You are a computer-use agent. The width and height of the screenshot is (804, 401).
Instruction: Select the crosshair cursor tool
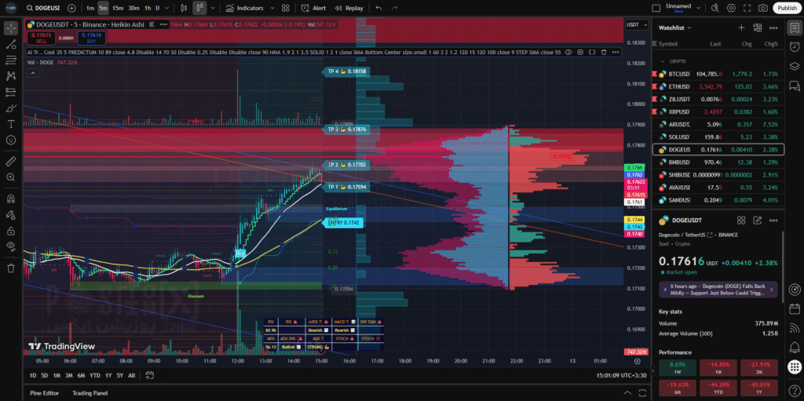pos(11,28)
